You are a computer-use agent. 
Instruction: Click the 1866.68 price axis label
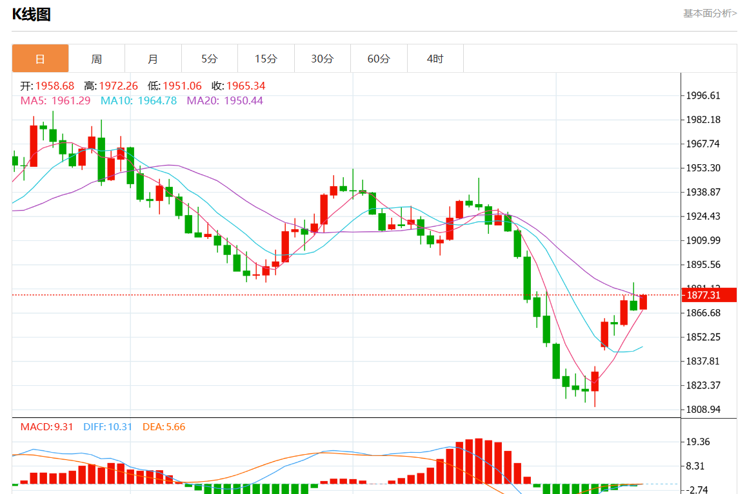coord(703,313)
